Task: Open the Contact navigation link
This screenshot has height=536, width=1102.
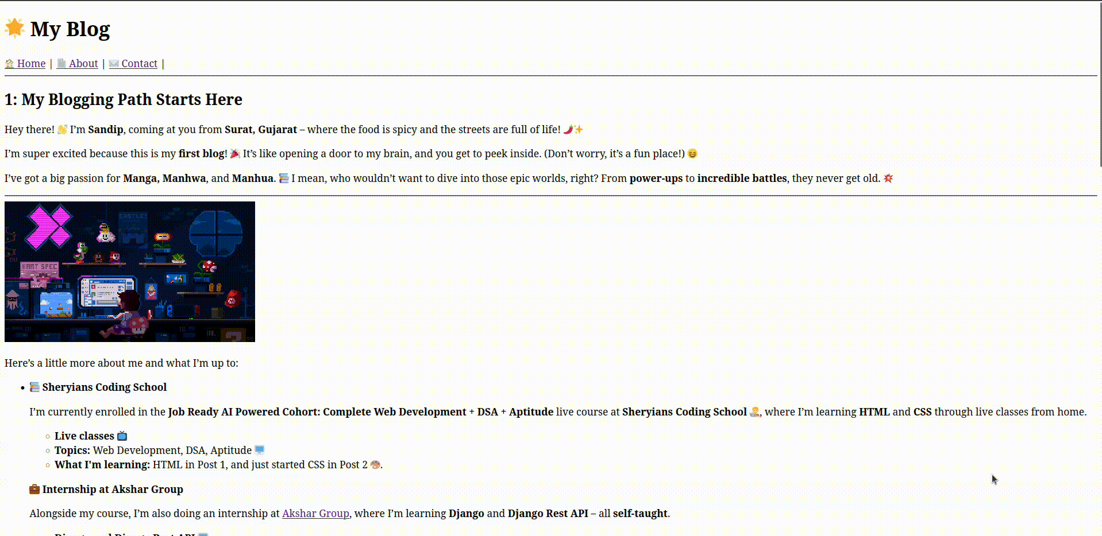Action: click(x=133, y=64)
